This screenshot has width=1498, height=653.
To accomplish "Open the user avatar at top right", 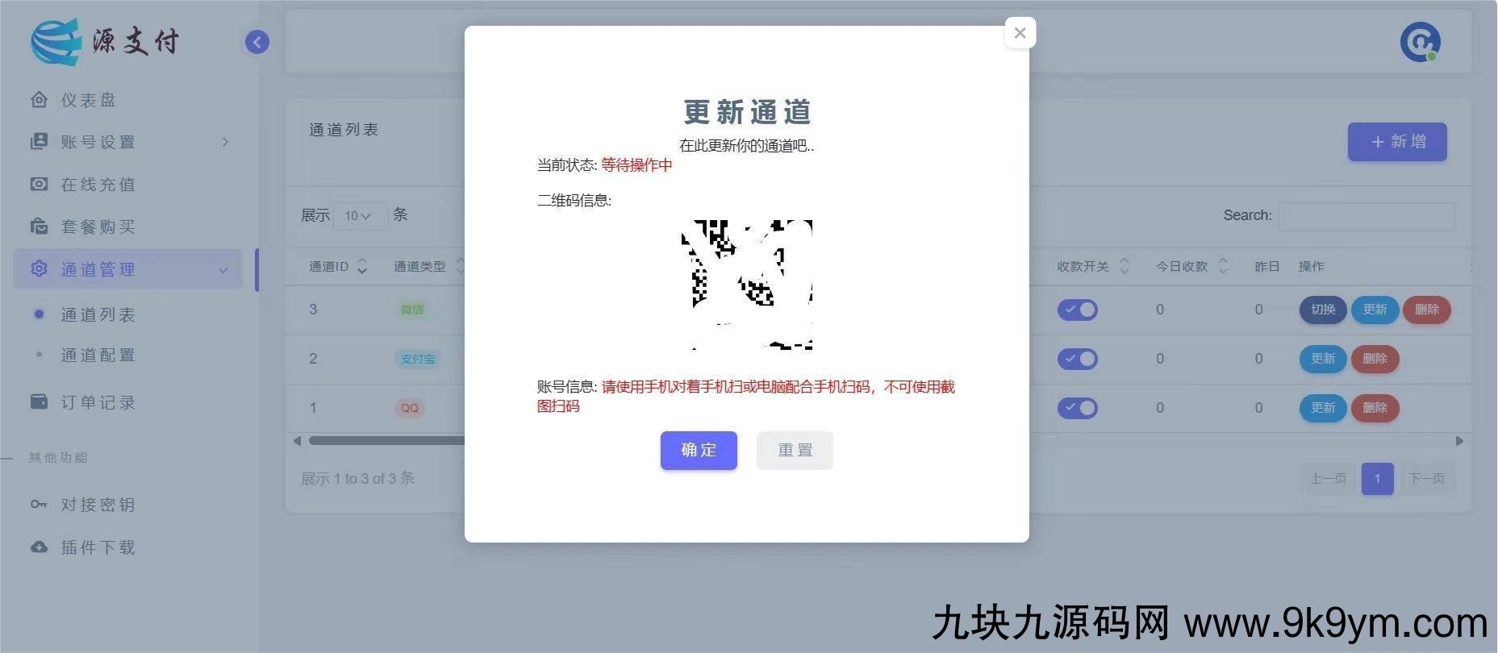I will coord(1420,42).
